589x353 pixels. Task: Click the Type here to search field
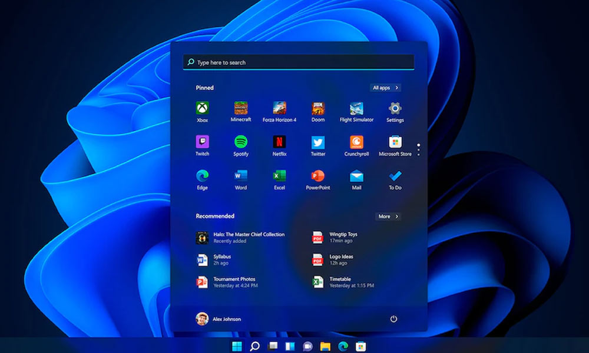point(299,62)
